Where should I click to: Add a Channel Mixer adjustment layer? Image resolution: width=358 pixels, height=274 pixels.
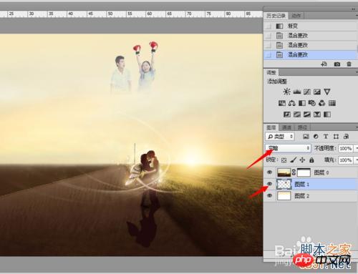pos(322,103)
